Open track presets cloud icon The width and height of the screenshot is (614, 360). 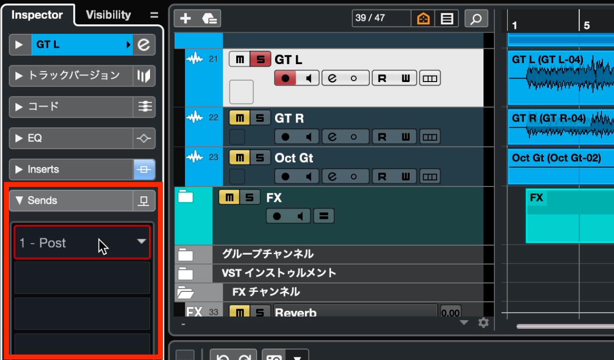pyautogui.click(x=210, y=18)
